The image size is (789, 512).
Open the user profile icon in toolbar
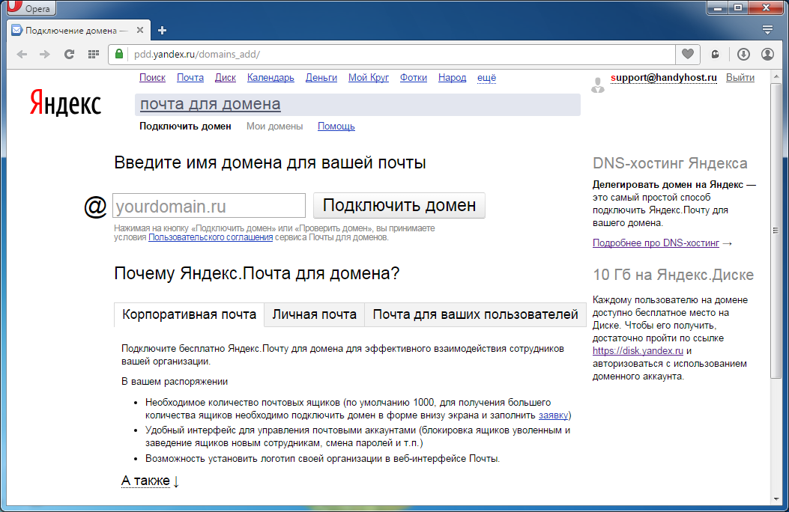[x=767, y=54]
